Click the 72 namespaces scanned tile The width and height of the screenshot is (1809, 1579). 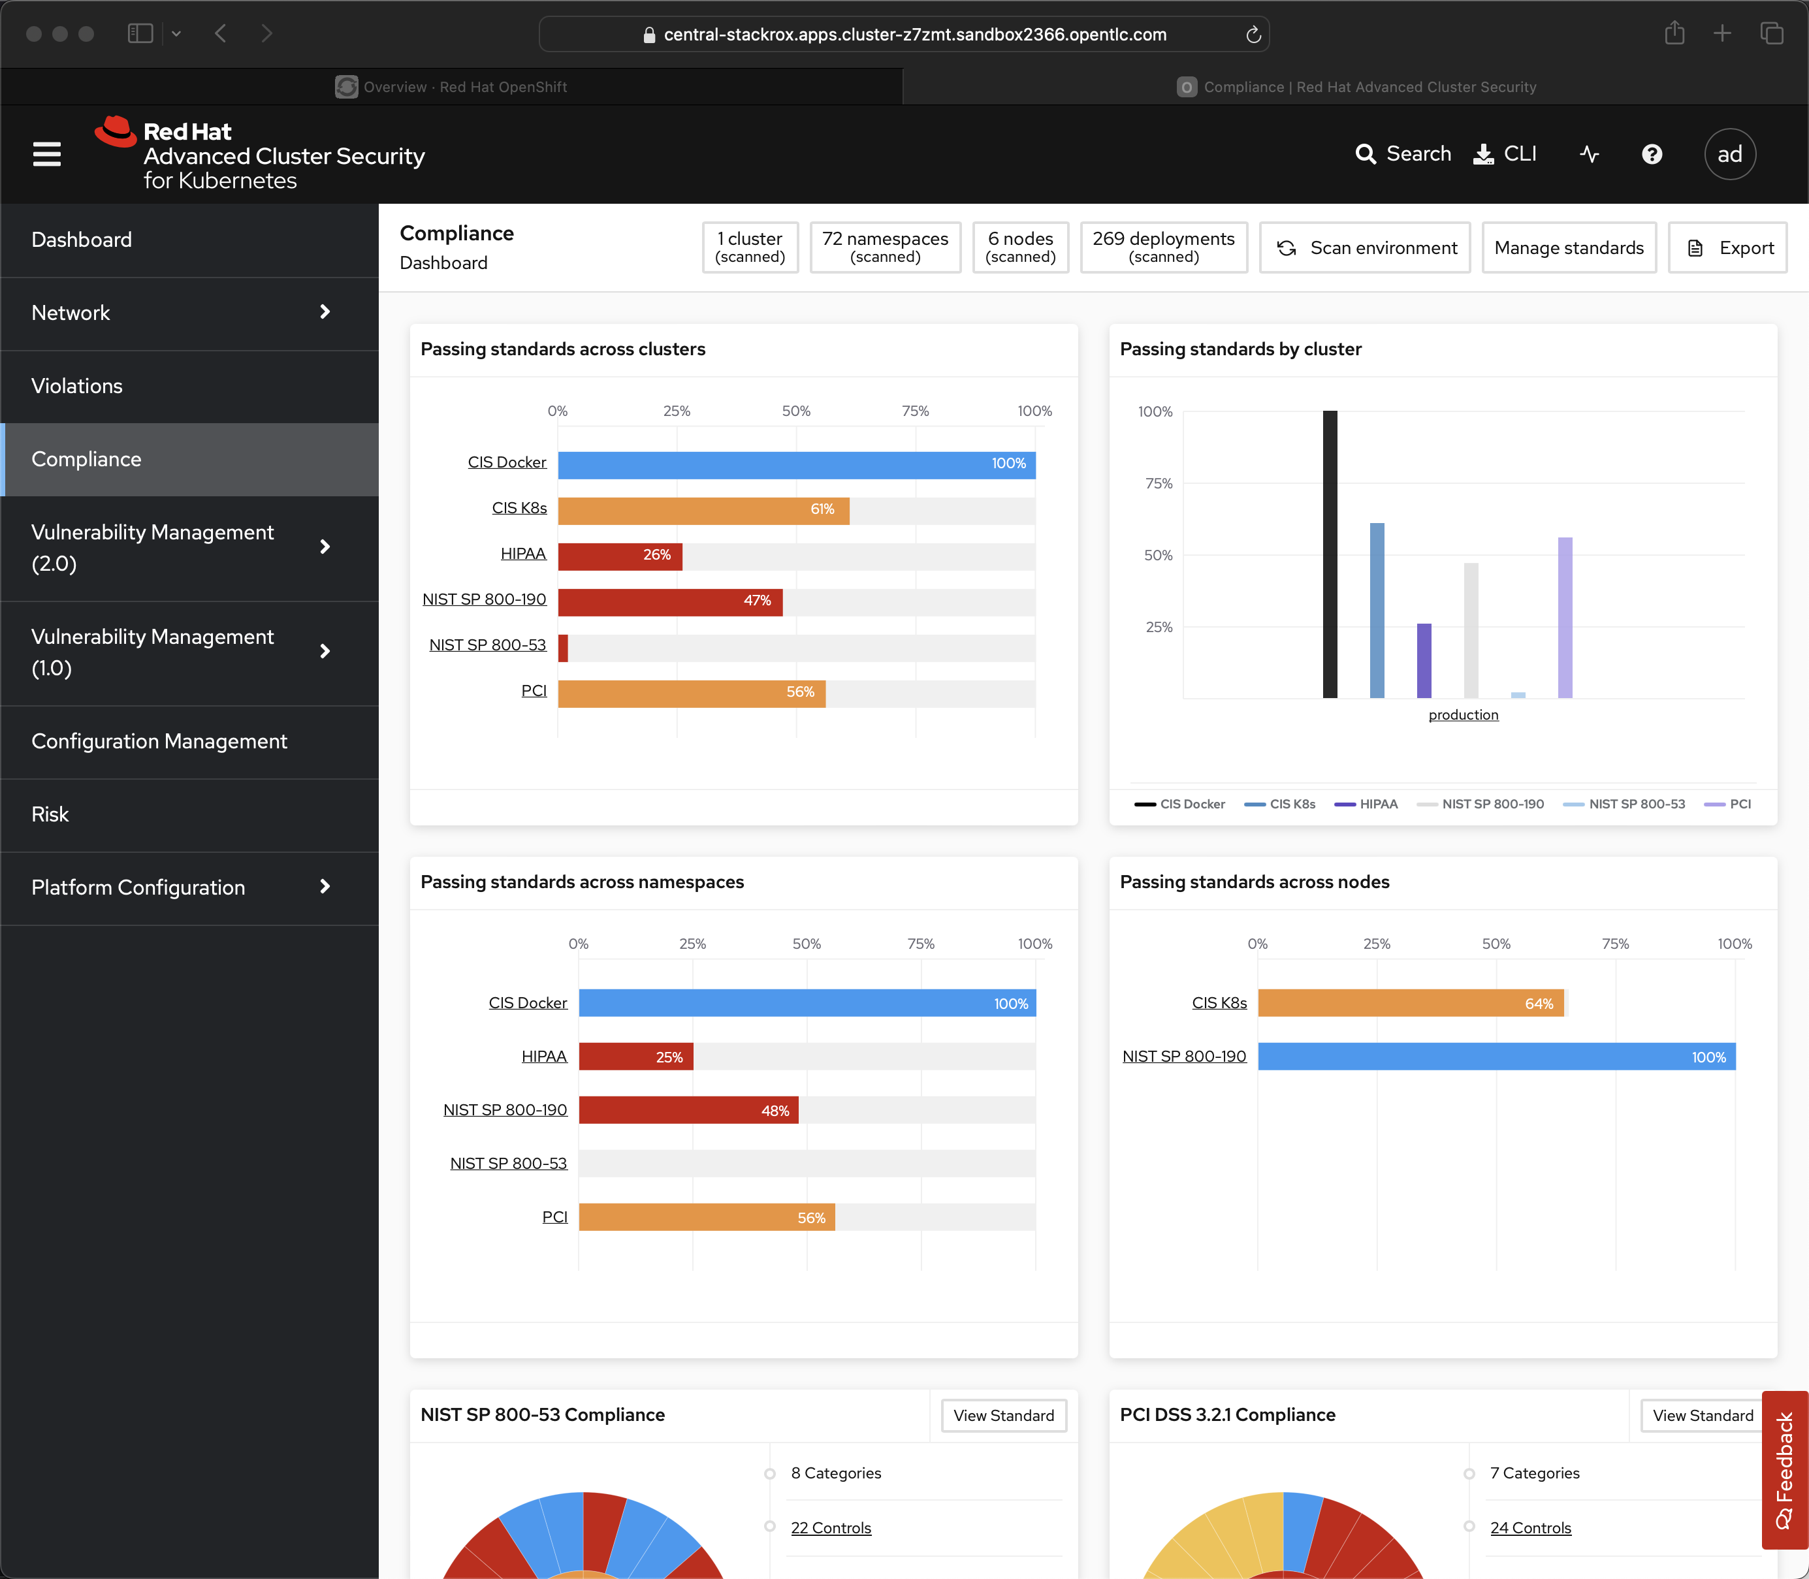pos(885,247)
